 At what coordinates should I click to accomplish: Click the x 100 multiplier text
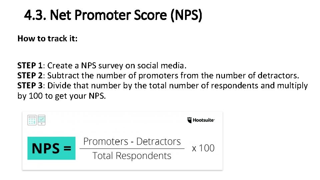203,148
